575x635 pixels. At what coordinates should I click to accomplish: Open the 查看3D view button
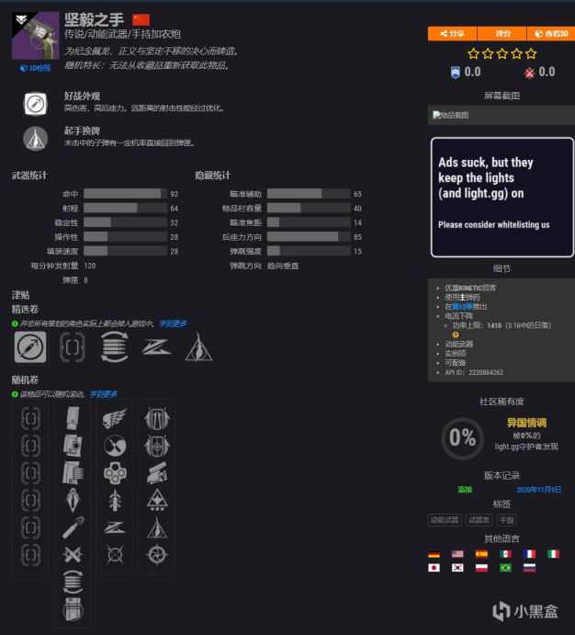pyautogui.click(x=551, y=34)
